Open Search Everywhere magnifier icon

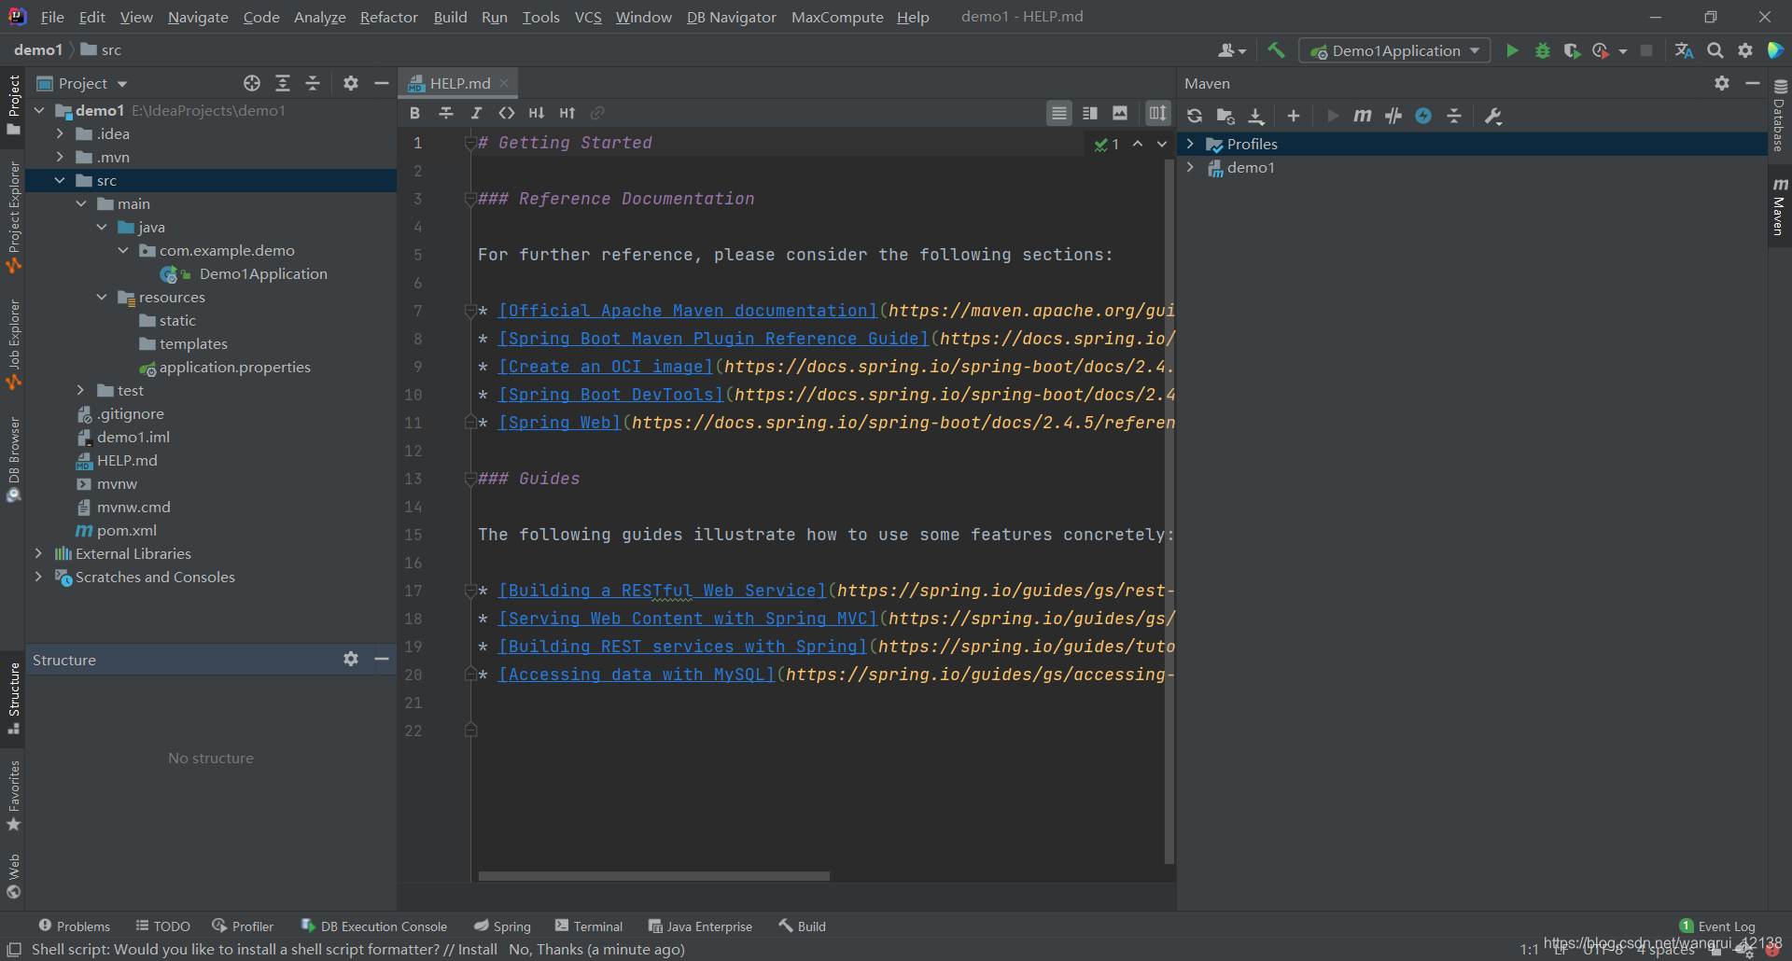1715,50
